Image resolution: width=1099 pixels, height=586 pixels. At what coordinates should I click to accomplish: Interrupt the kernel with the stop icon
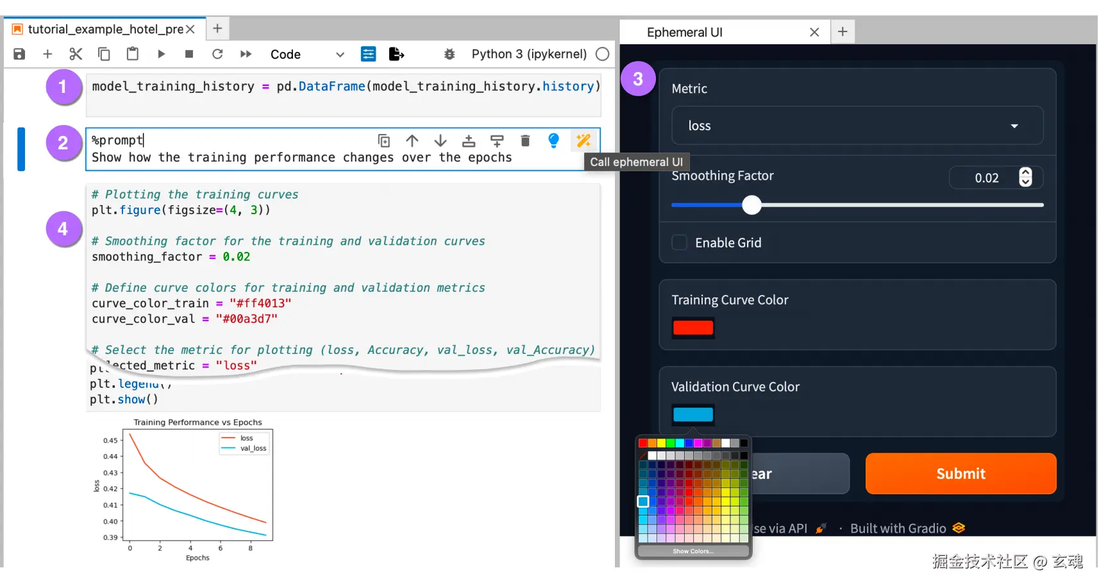189,54
